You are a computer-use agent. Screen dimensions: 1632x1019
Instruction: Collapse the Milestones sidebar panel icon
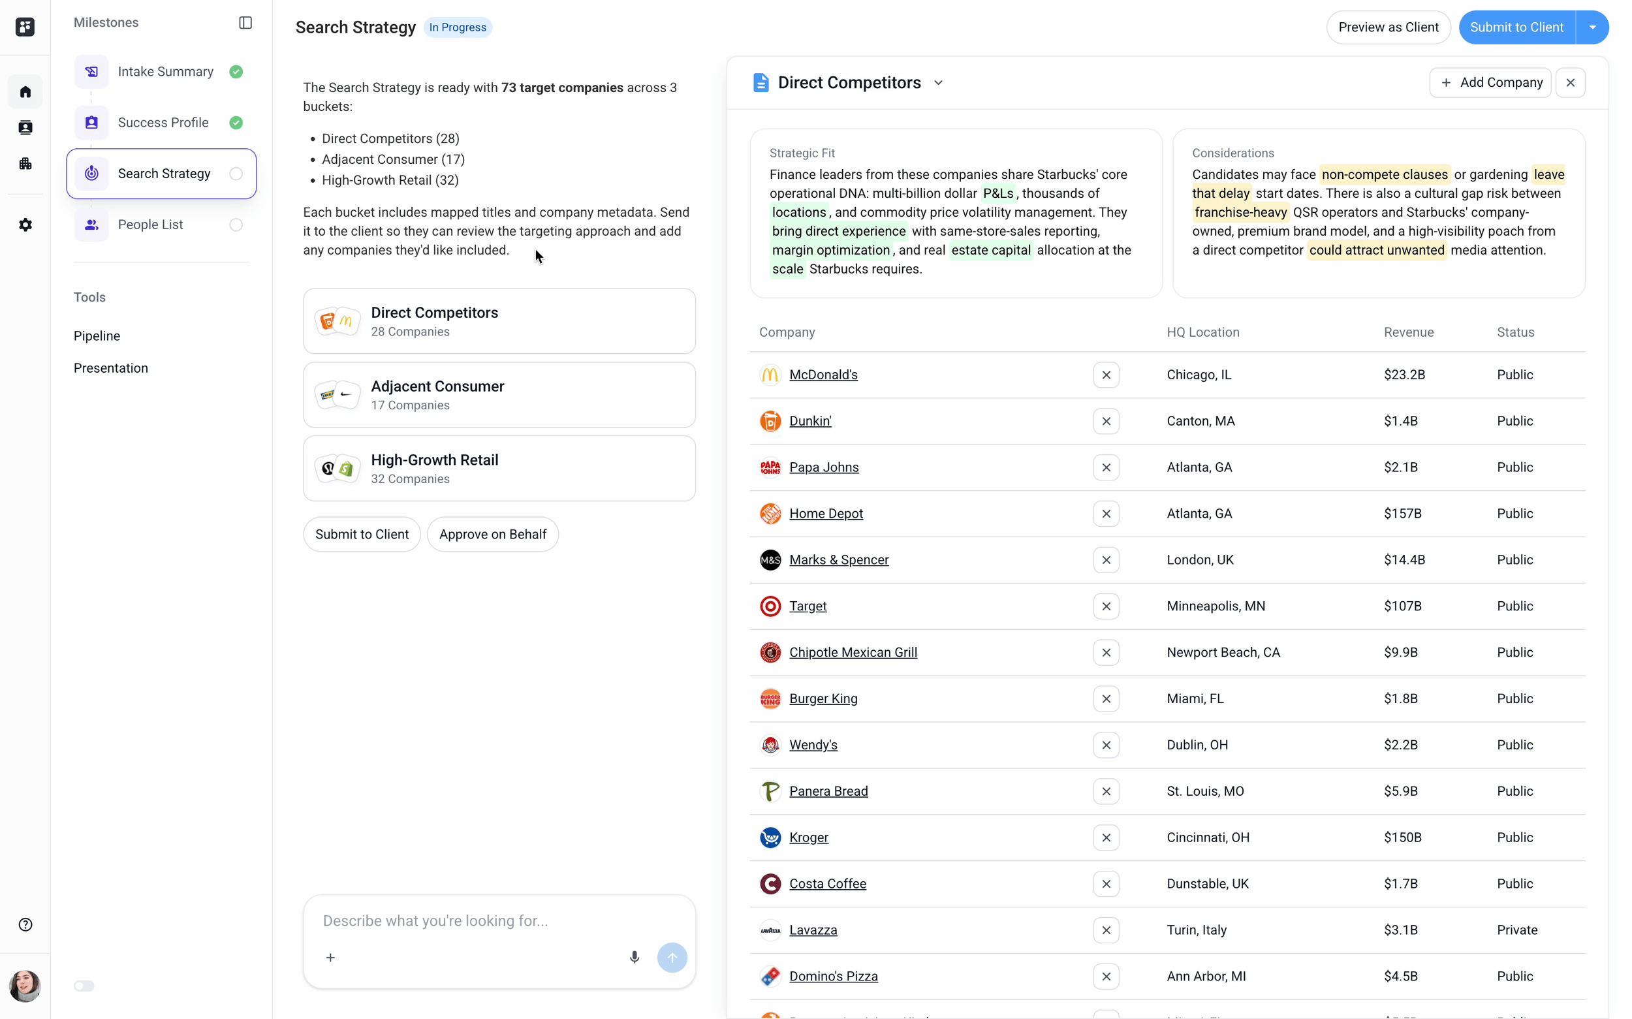245,23
